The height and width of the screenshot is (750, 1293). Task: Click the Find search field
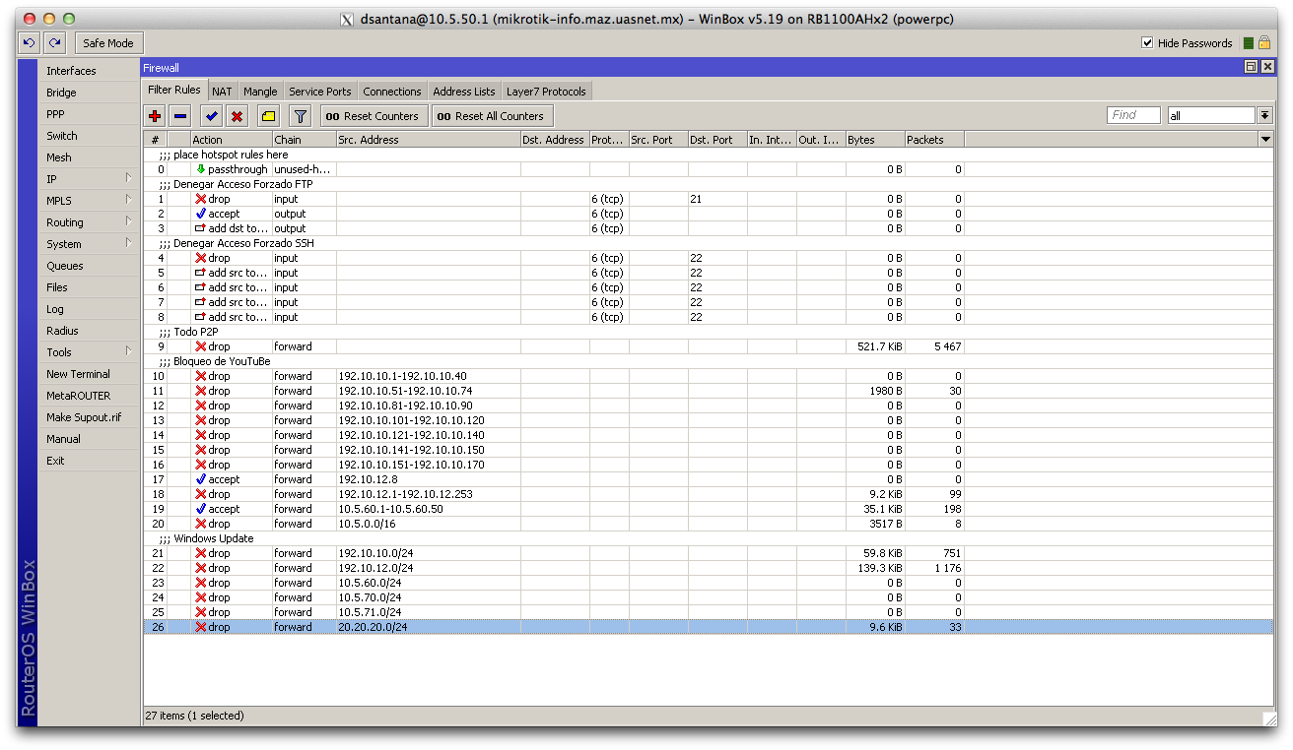tap(1133, 115)
